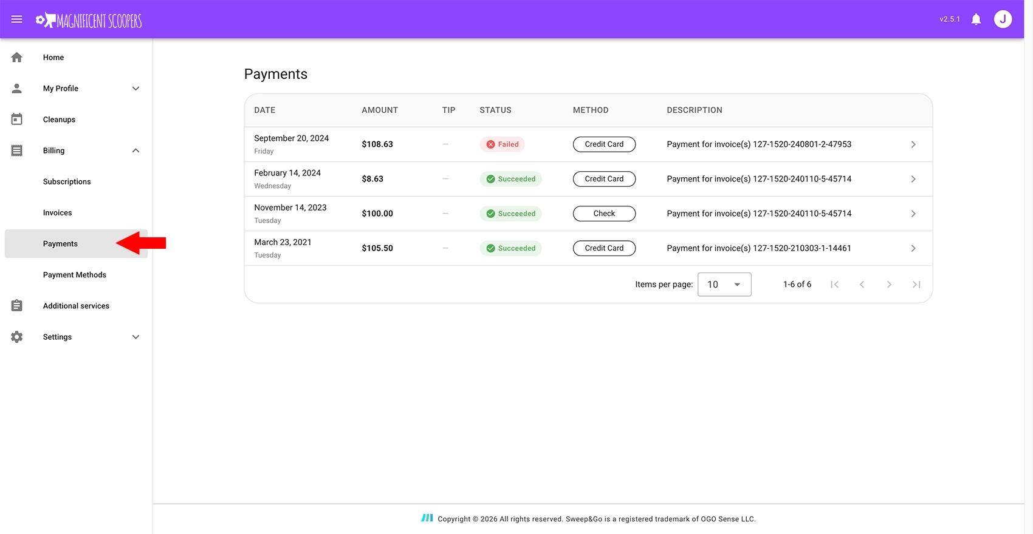Open Cleanups in the sidebar
Viewport: 1033px width, 534px height.
click(x=59, y=120)
